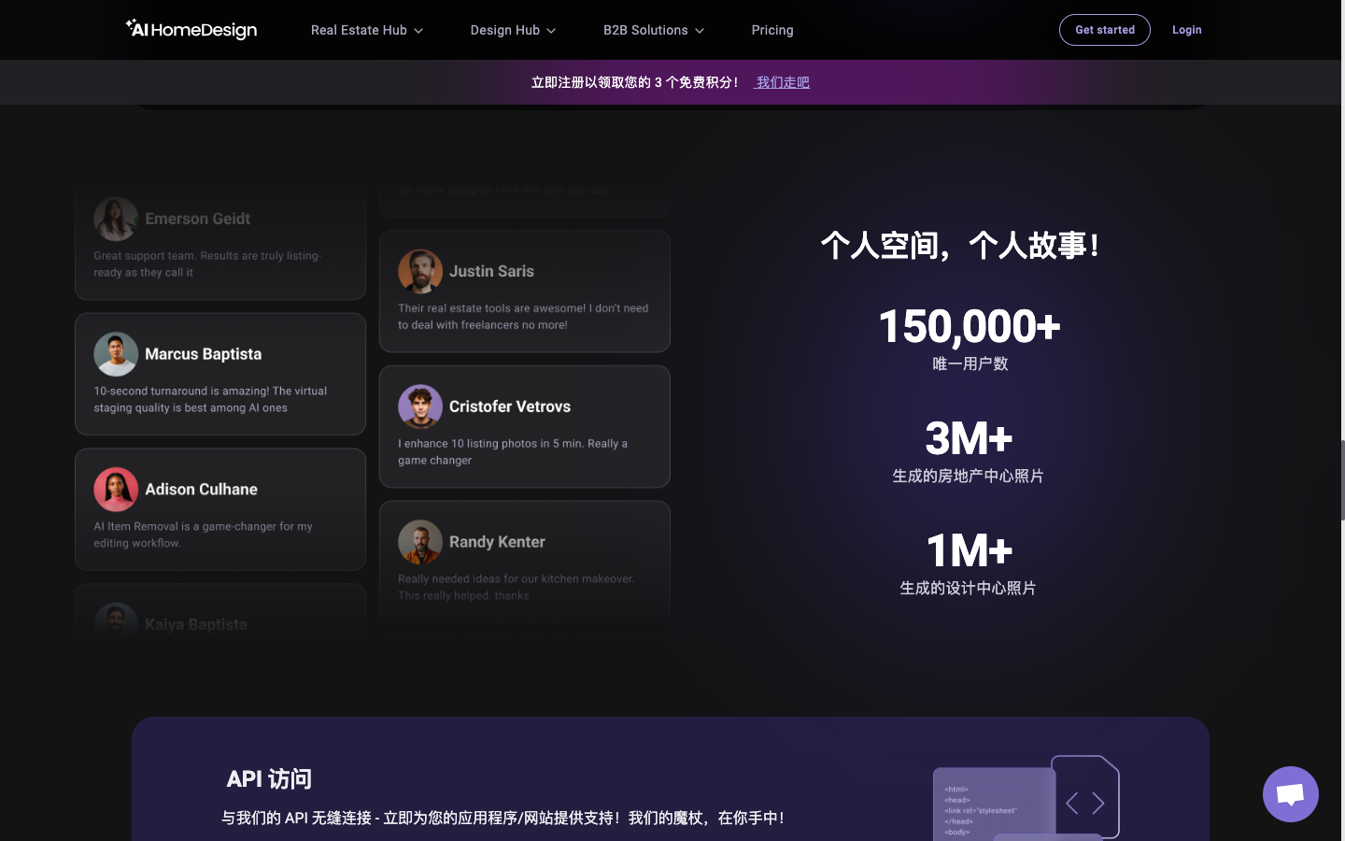1345x841 pixels.
Task: Click the Justin Saris name
Action: click(491, 271)
